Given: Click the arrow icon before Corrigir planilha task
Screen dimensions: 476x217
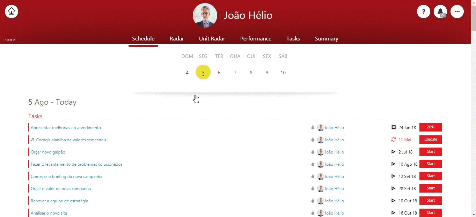Looking at the screenshot, I should coord(32,140).
